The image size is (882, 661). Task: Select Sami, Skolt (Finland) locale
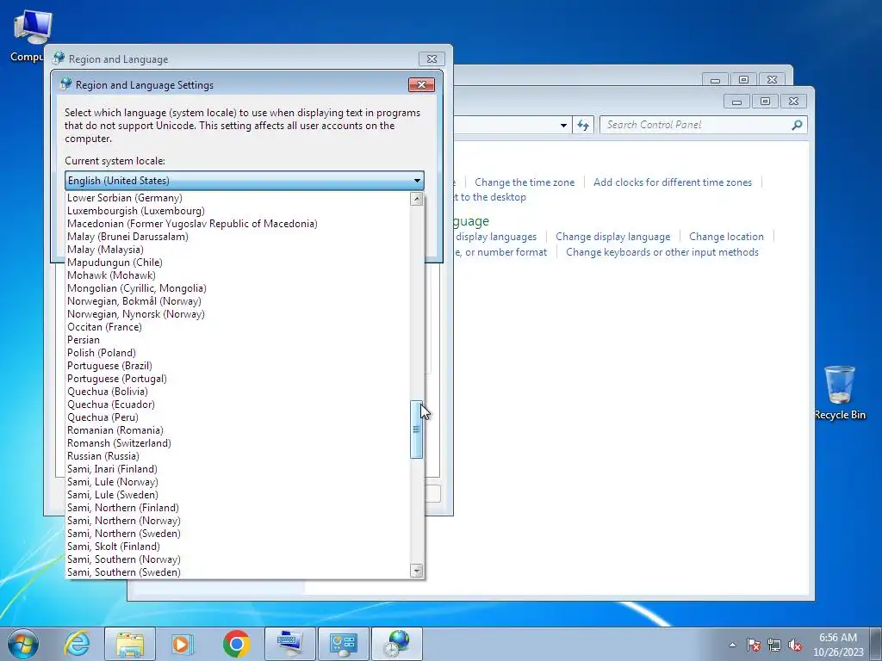pos(238,547)
